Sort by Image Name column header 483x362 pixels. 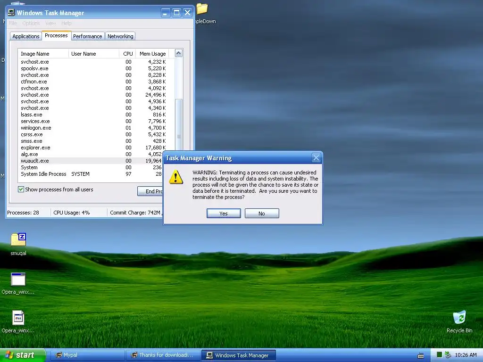pyautogui.click(x=43, y=54)
